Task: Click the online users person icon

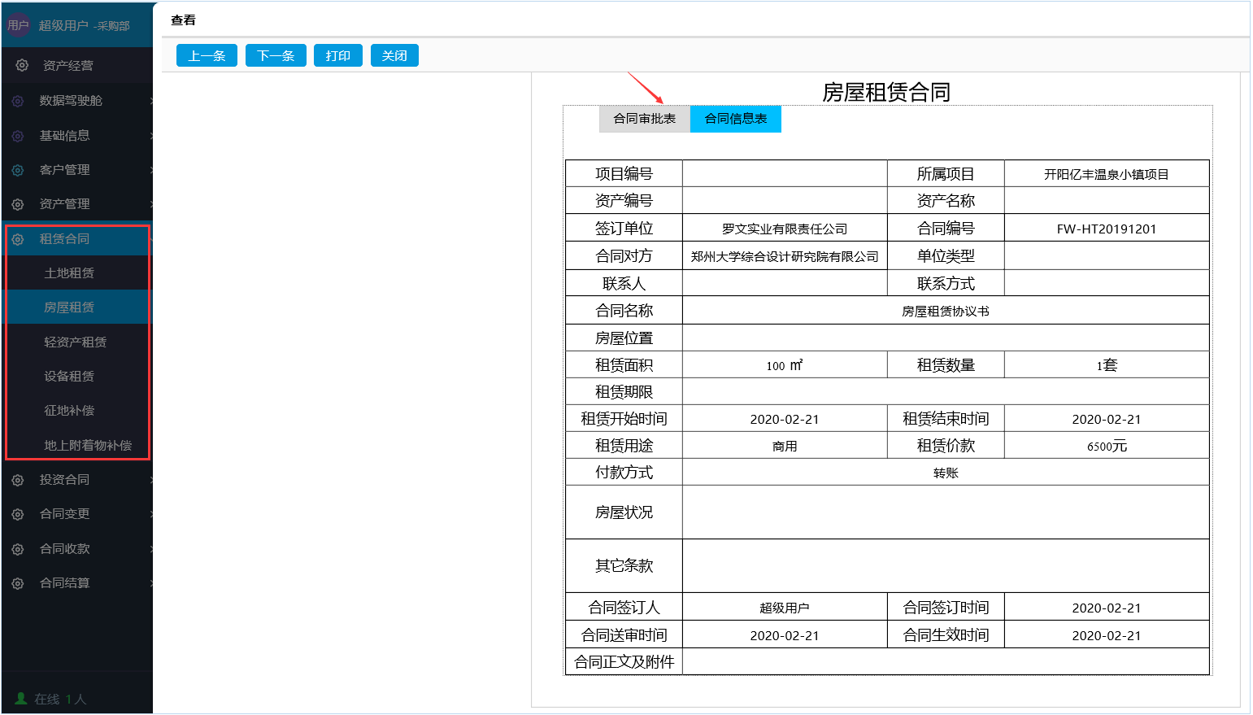Action: coord(21,699)
